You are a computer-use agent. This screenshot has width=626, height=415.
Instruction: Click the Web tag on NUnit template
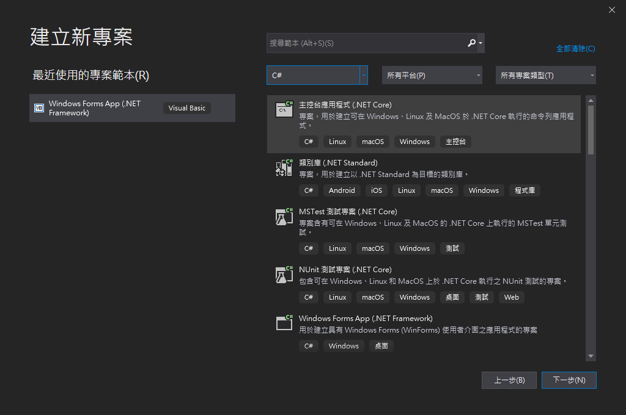click(512, 297)
